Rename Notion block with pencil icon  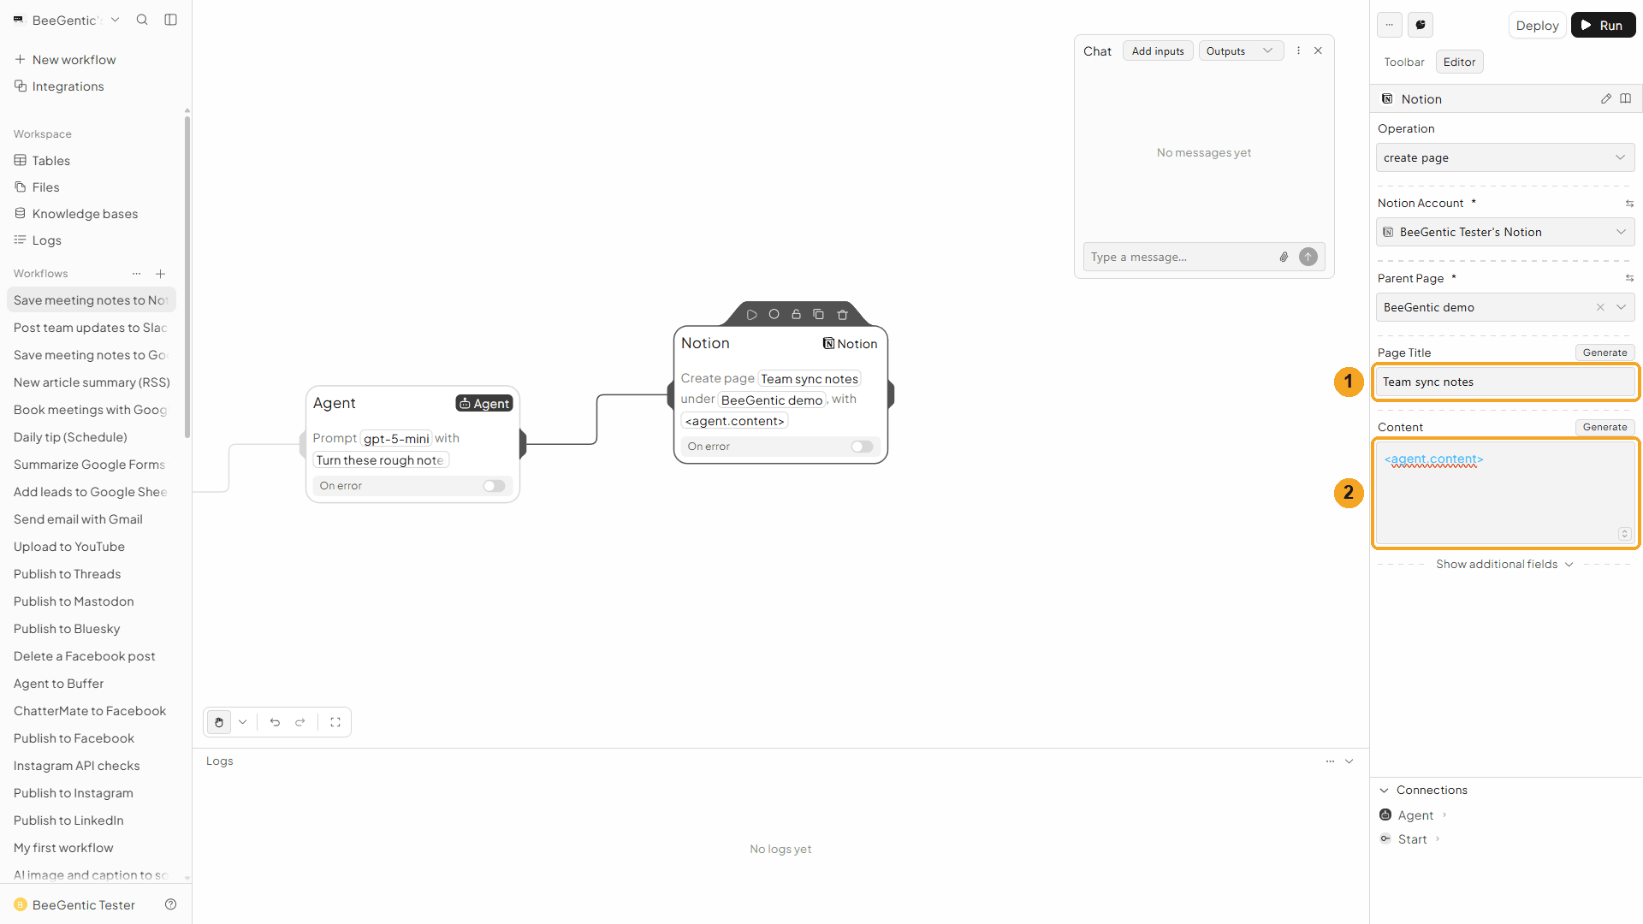(1606, 98)
